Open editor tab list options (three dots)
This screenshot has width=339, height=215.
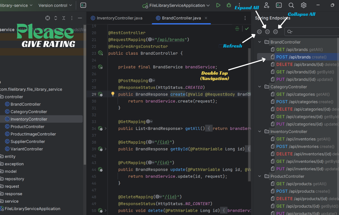point(245,18)
